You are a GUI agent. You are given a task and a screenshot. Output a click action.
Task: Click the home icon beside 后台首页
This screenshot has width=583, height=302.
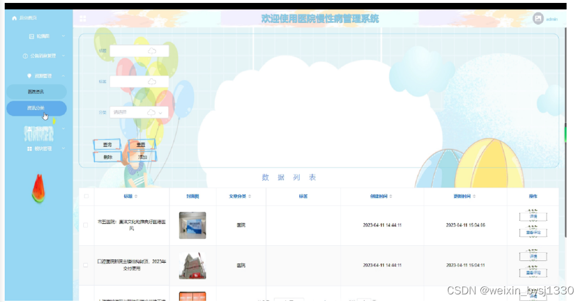(15, 18)
